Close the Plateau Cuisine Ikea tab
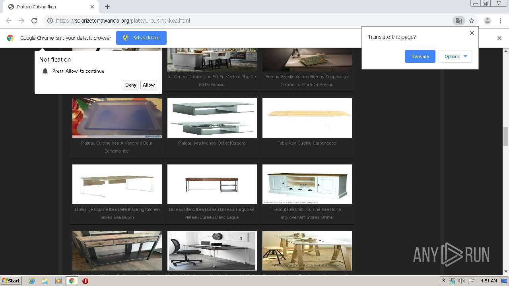Viewport: 509px width, 286px height. point(92,7)
